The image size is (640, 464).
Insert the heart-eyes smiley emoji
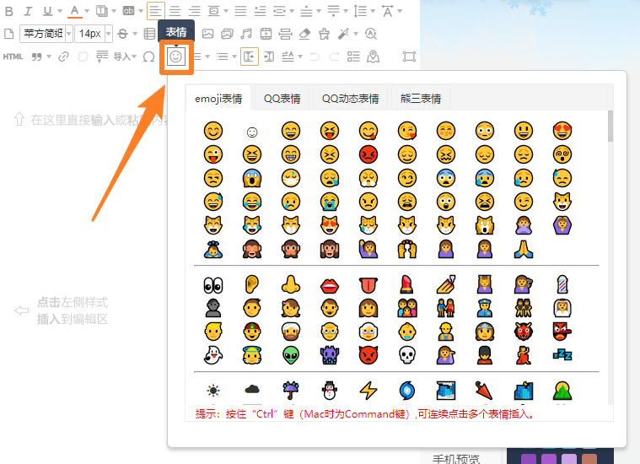(x=562, y=131)
